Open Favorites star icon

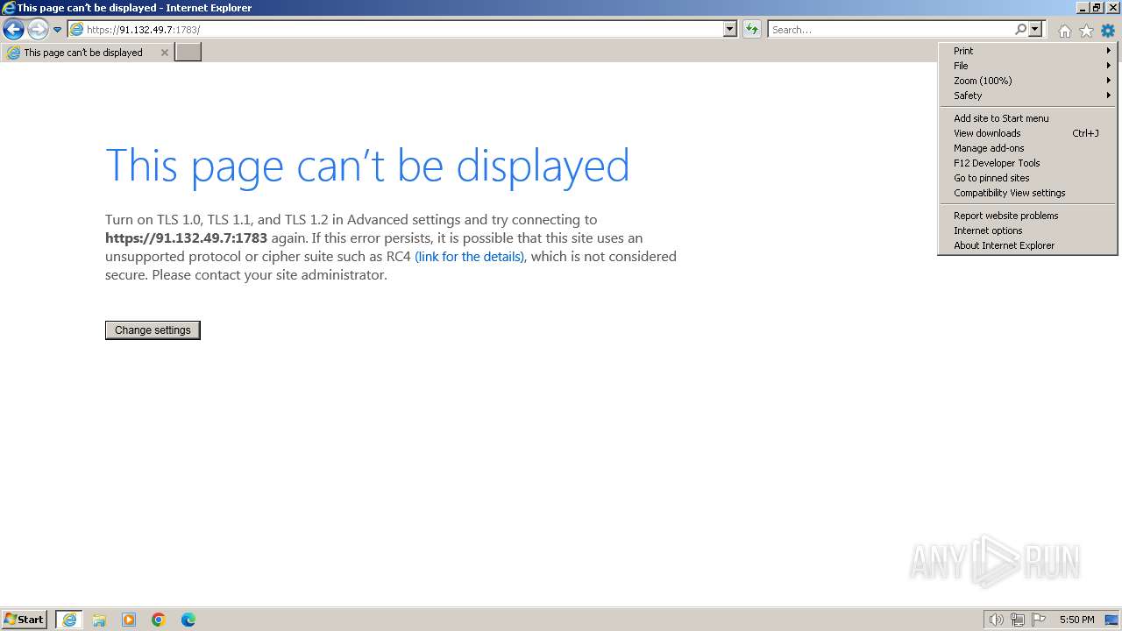click(1086, 31)
